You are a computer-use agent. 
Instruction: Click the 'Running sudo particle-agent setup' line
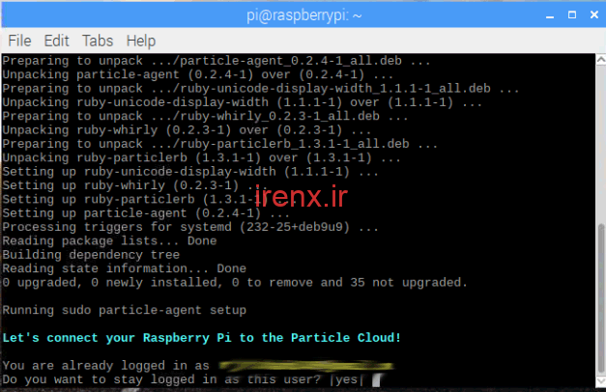[124, 310]
